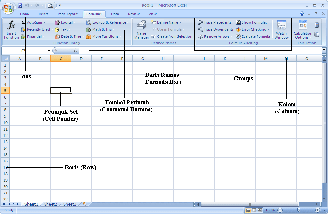Screen dimensions: 328x214
Task: Click Evaluate Formula
Action: tap(253, 36)
